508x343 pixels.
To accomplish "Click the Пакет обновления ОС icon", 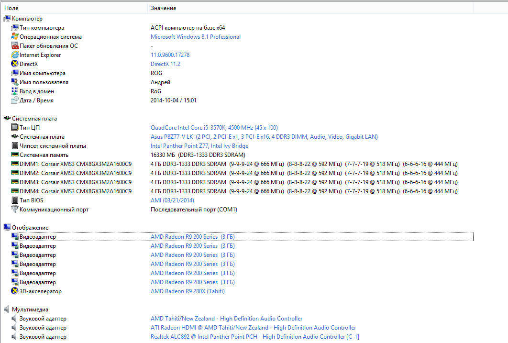I will 14,45.
